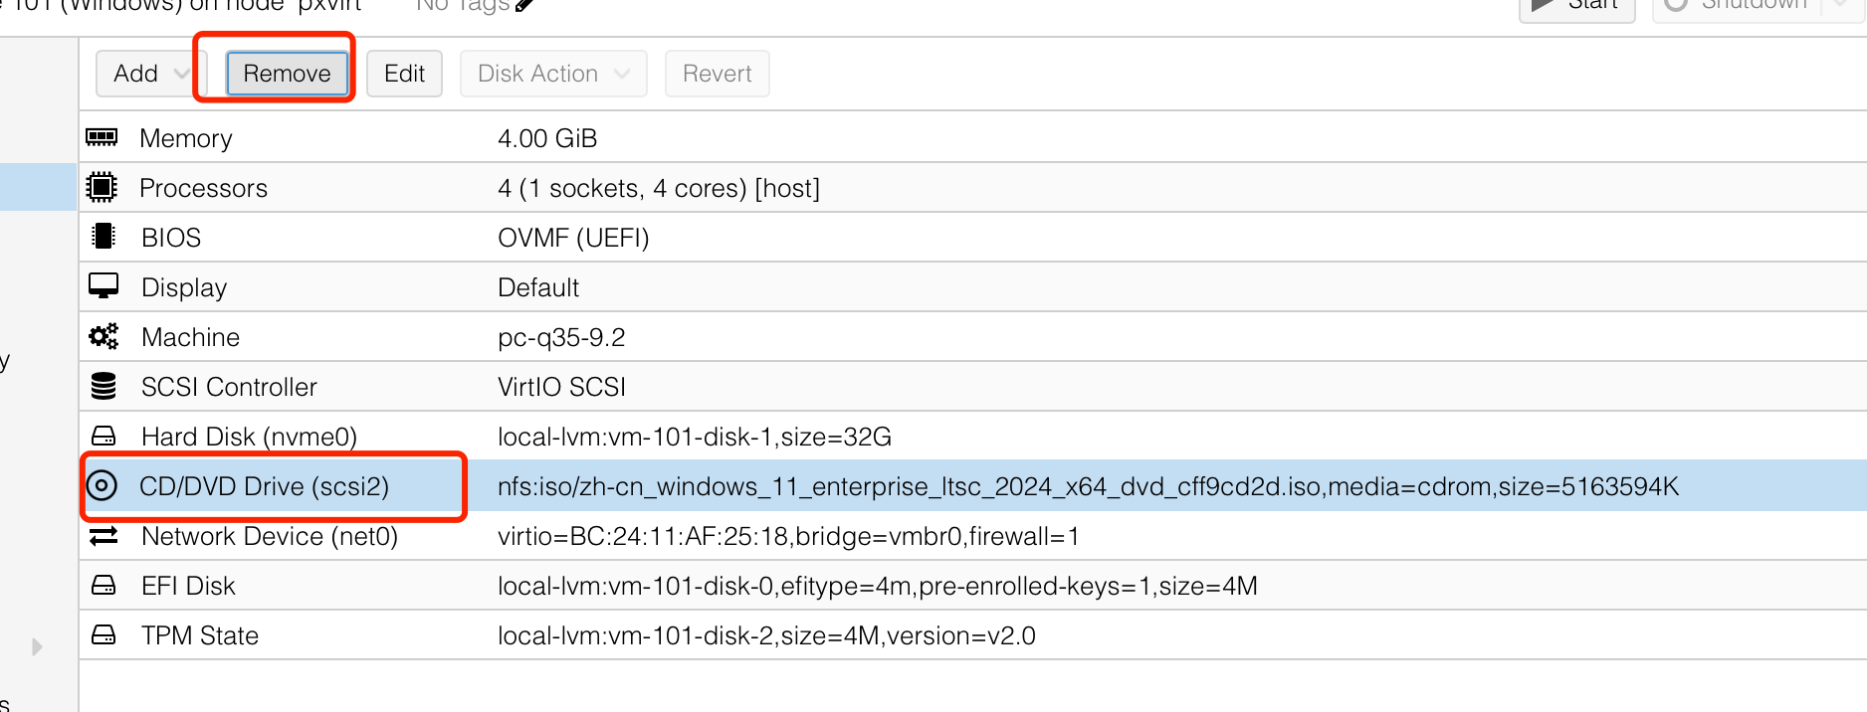This screenshot has width=1867, height=712.
Task: Click the Network Device arrows icon
Action: tap(103, 536)
